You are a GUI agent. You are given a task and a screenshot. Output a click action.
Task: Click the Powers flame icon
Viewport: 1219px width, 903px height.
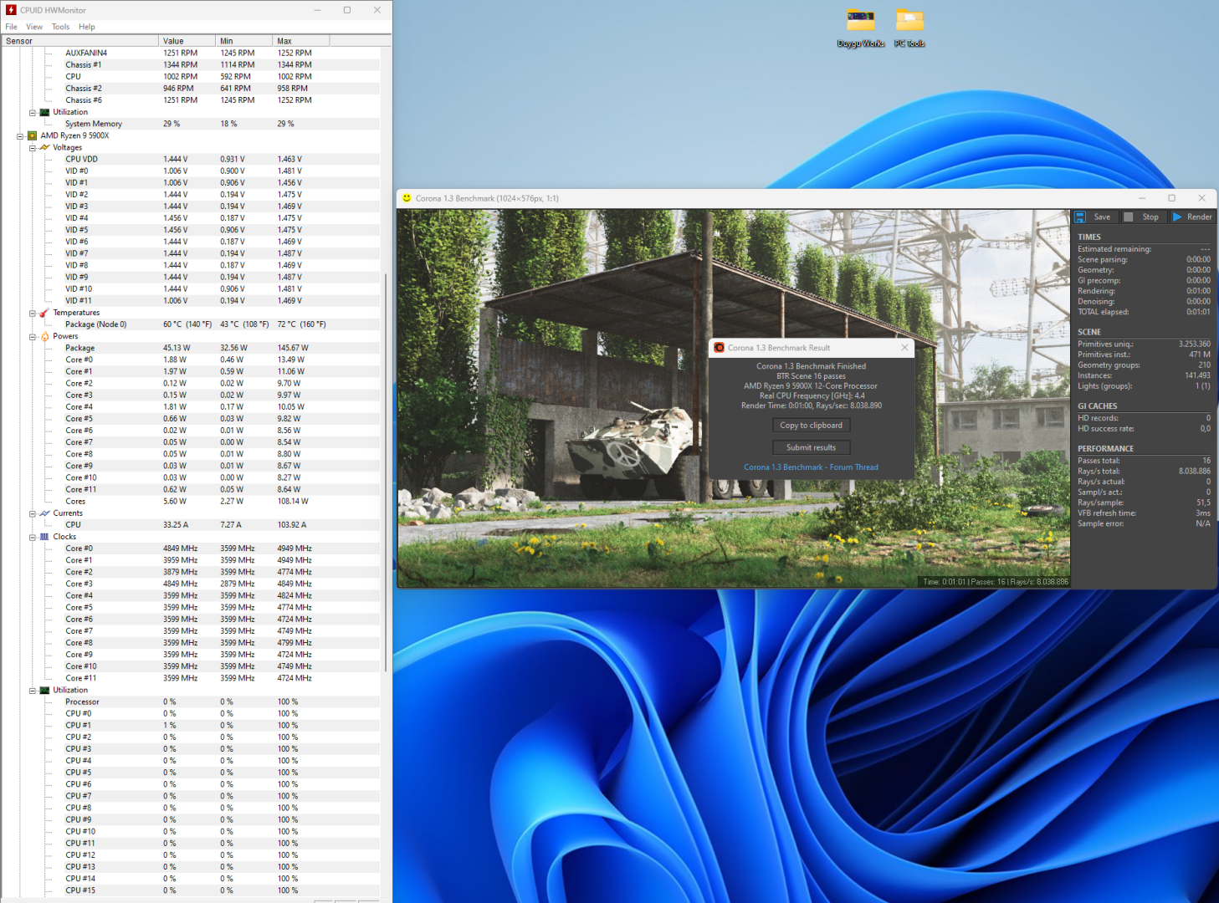44,336
